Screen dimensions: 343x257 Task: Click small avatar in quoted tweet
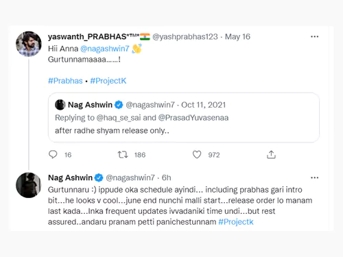[60, 105]
